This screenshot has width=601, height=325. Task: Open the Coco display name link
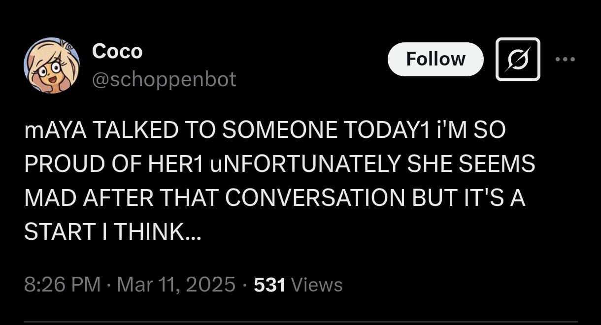117,51
